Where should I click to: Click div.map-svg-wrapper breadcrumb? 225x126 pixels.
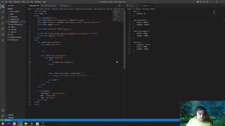(x=84, y=9)
